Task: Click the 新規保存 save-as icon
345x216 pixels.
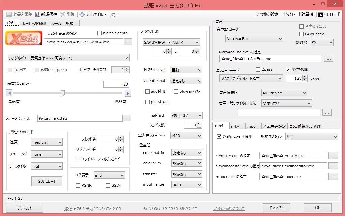Action: tap(37, 14)
